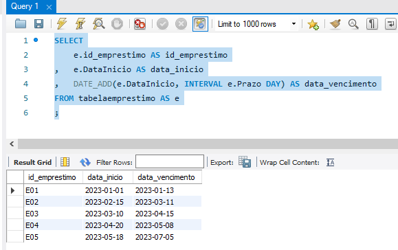Place cursor on DATE_ADD function text

point(93,84)
